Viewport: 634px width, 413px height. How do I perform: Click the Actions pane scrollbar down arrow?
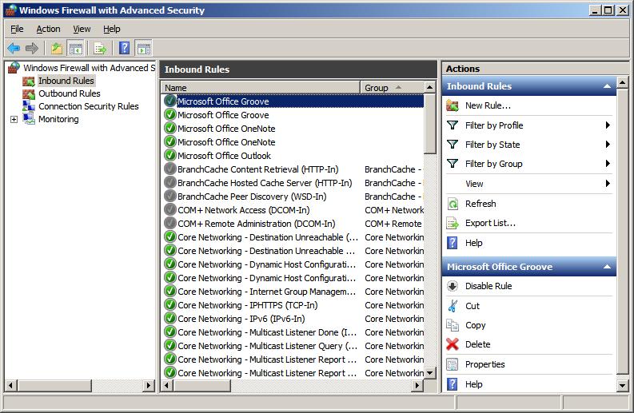pyautogui.click(x=622, y=386)
